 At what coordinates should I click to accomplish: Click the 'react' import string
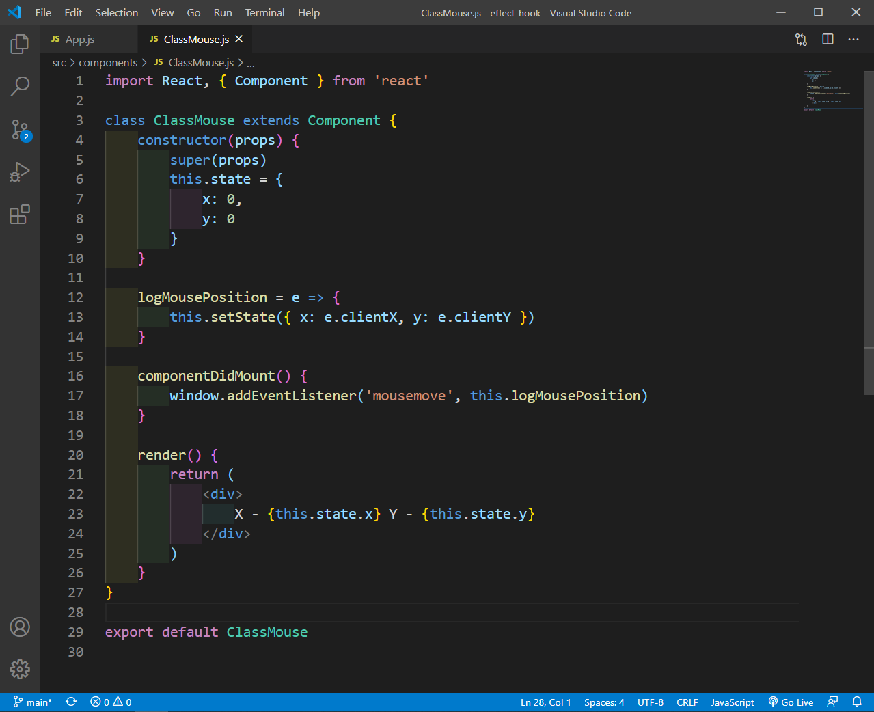point(401,81)
